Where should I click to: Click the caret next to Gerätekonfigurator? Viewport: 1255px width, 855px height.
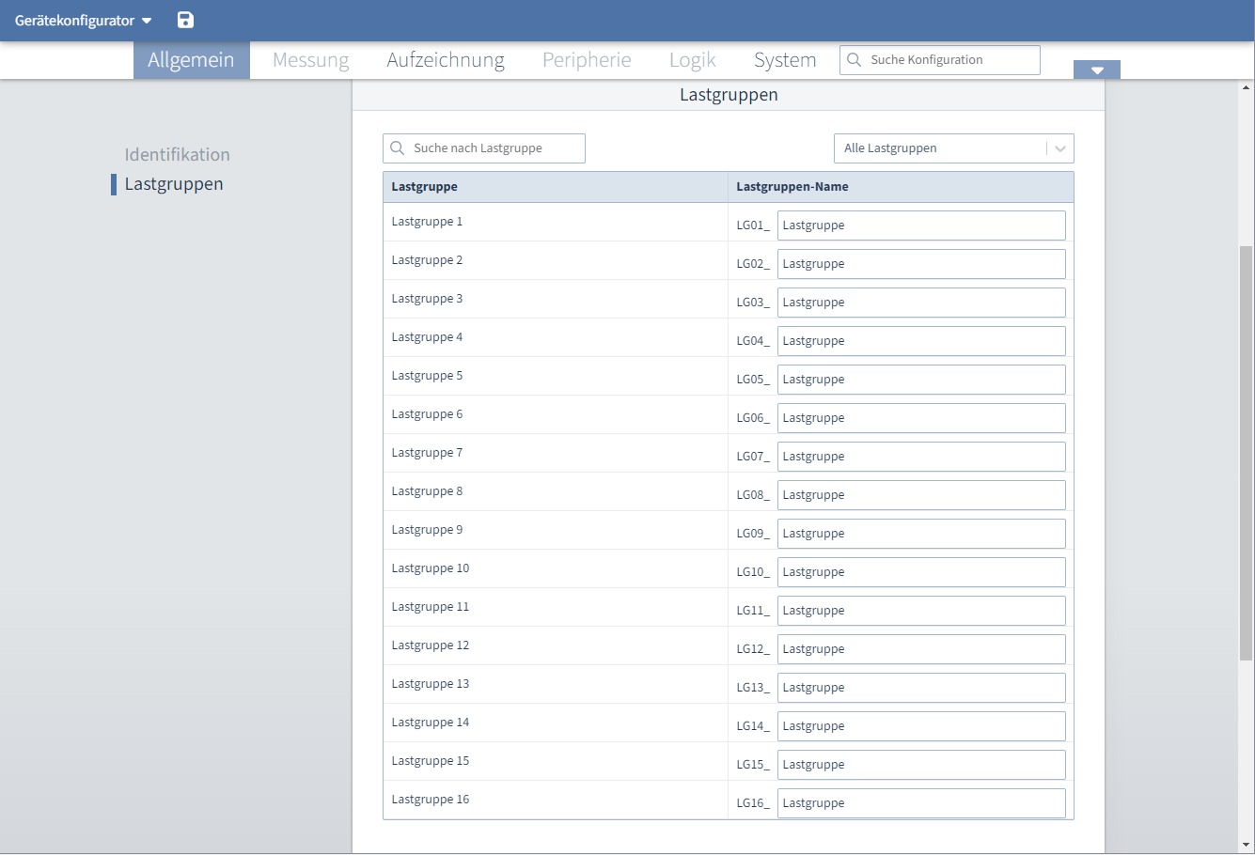coord(147,20)
